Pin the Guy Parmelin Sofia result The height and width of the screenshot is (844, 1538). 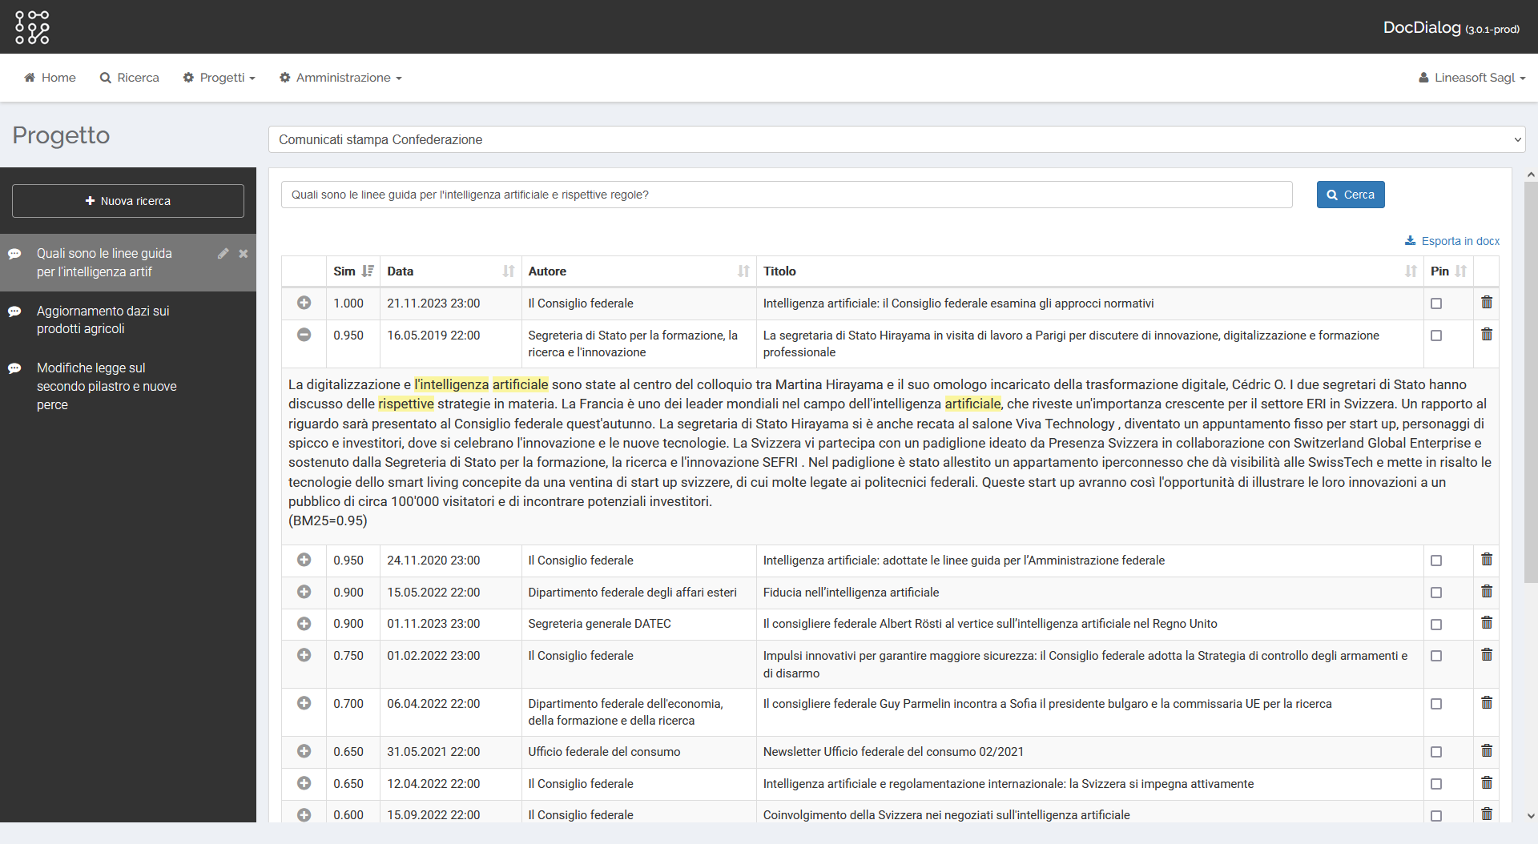(x=1436, y=704)
